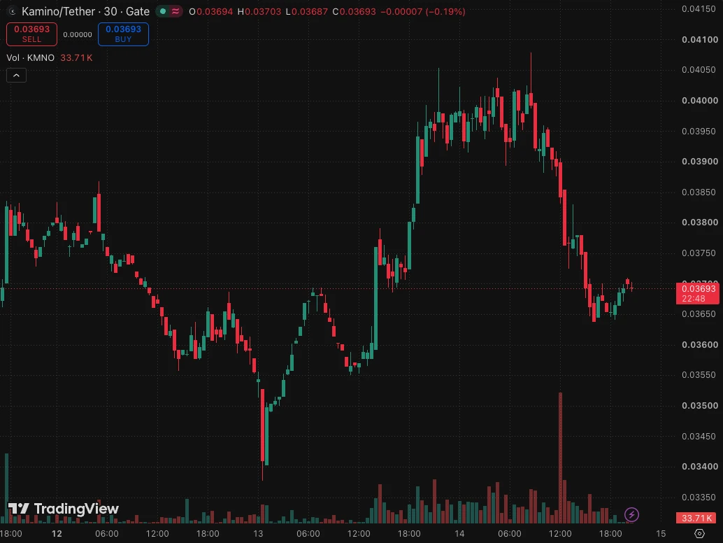Image resolution: width=723 pixels, height=543 pixels.
Task: Click the 0.03400 price axis label
Action: tap(699, 467)
